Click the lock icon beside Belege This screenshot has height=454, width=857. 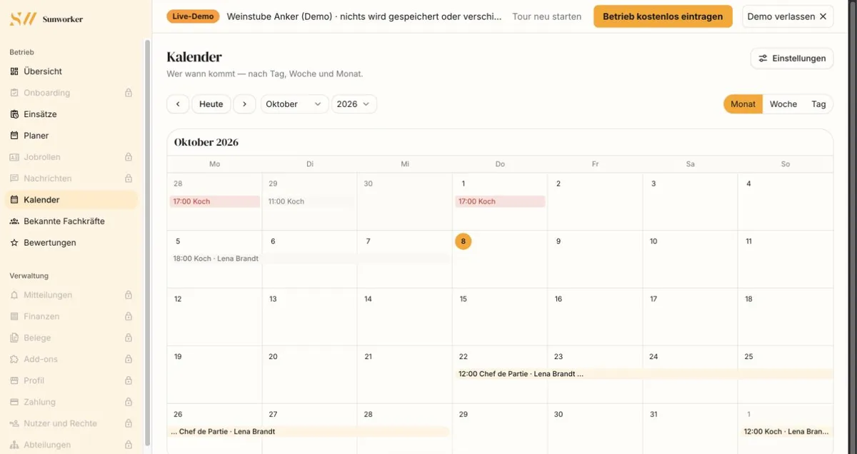[x=129, y=338]
